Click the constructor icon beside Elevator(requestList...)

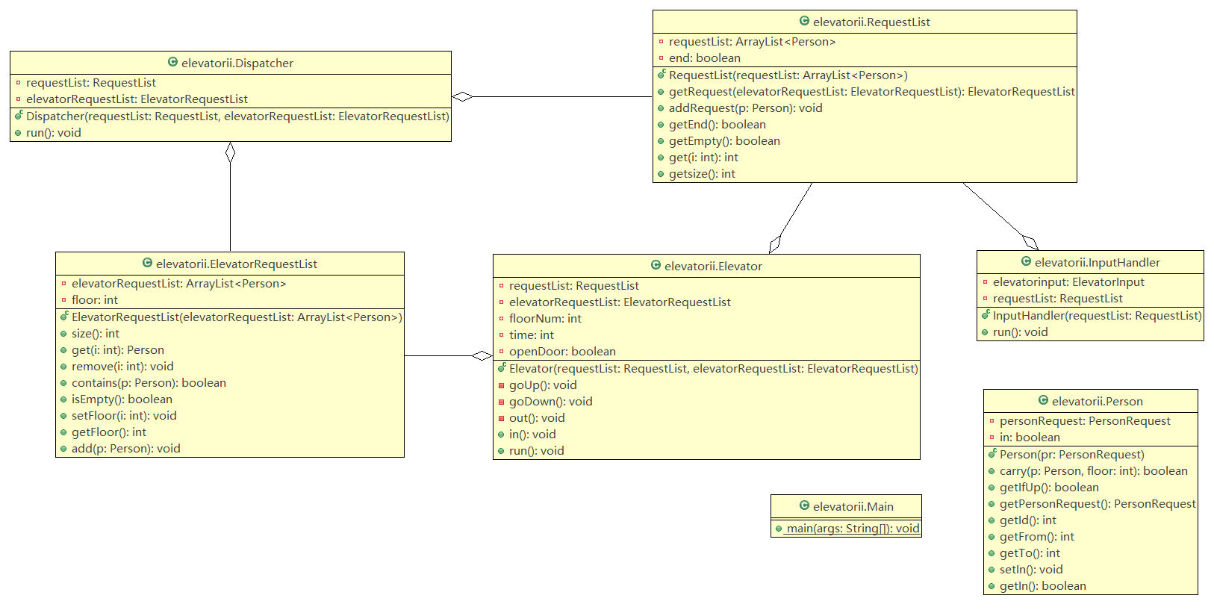click(x=502, y=368)
